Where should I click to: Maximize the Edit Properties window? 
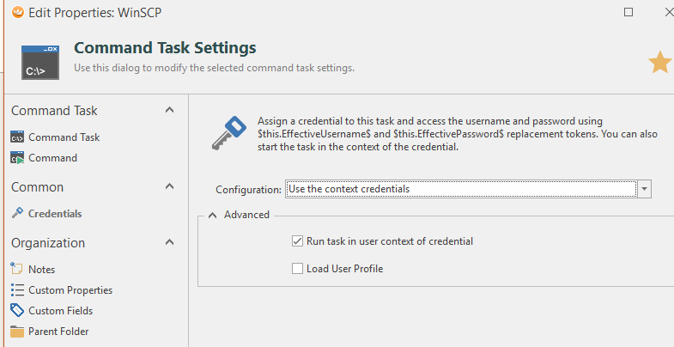[x=628, y=12]
